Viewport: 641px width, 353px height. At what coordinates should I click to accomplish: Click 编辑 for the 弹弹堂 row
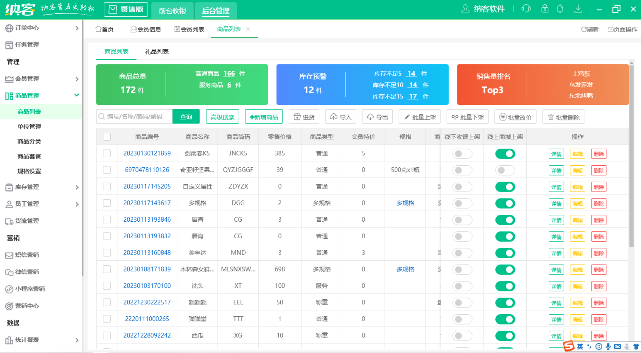578,320
